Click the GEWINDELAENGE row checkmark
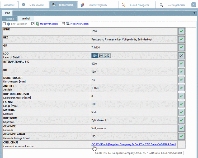This screenshot has height=158, width=198. coord(181,136)
